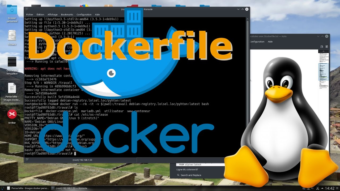340x191 pixels.
Task: Open Kate's Configuration menu
Action: (x=257, y=42)
